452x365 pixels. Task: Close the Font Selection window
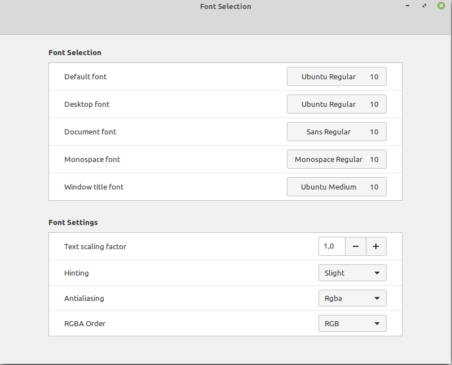[441, 6]
